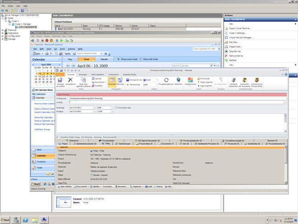The image size is (298, 224).
Task: Open the Locatie dropdown arrow
Action: (285, 102)
